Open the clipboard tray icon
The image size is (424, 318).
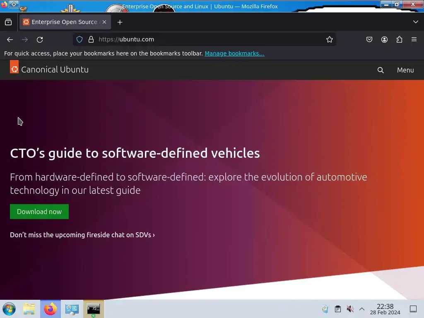[338, 309]
